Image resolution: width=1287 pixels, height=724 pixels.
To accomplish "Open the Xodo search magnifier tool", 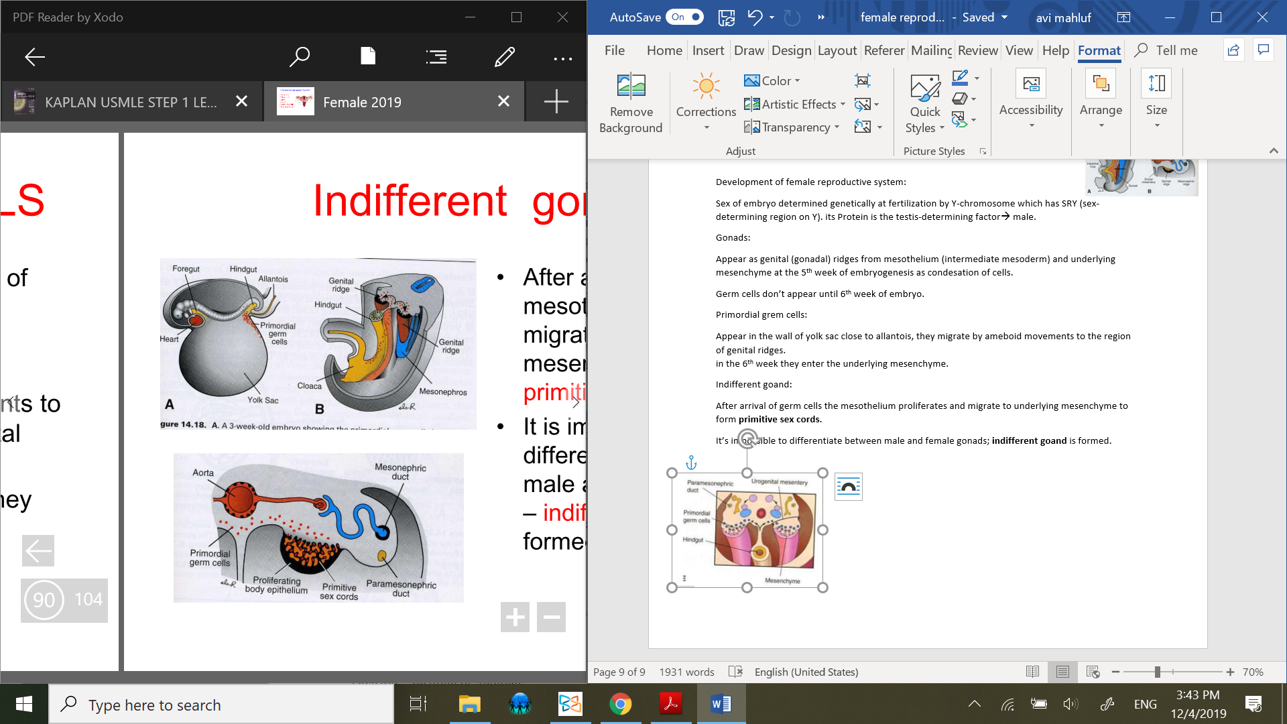I will (299, 57).
